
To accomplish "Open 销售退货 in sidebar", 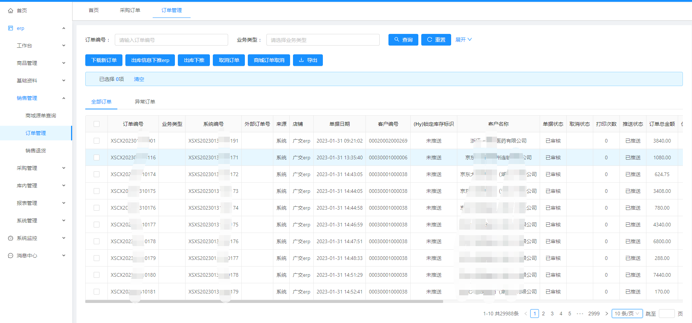I will coord(36,151).
